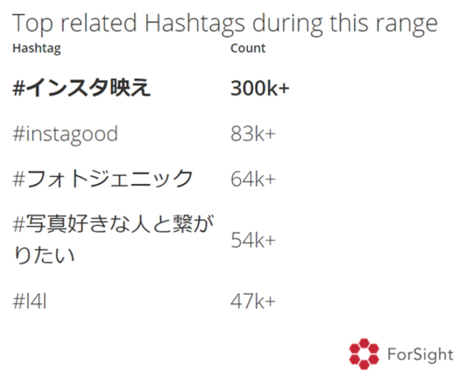This screenshot has width=466, height=381.
Task: Click the ForSight hexagon logo icon
Action: pyautogui.click(x=363, y=354)
